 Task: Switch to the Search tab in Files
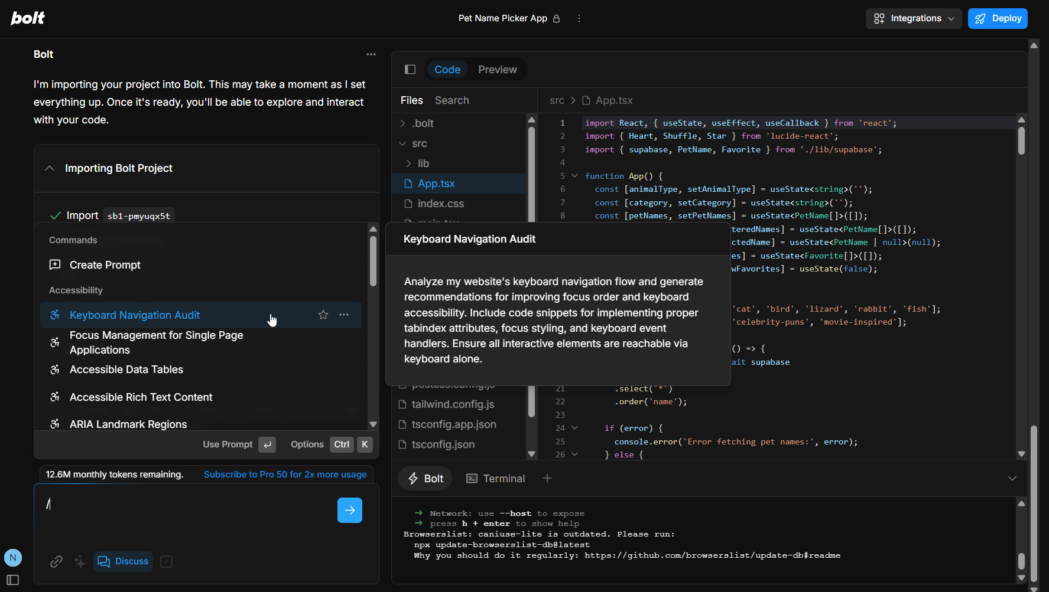click(x=452, y=100)
